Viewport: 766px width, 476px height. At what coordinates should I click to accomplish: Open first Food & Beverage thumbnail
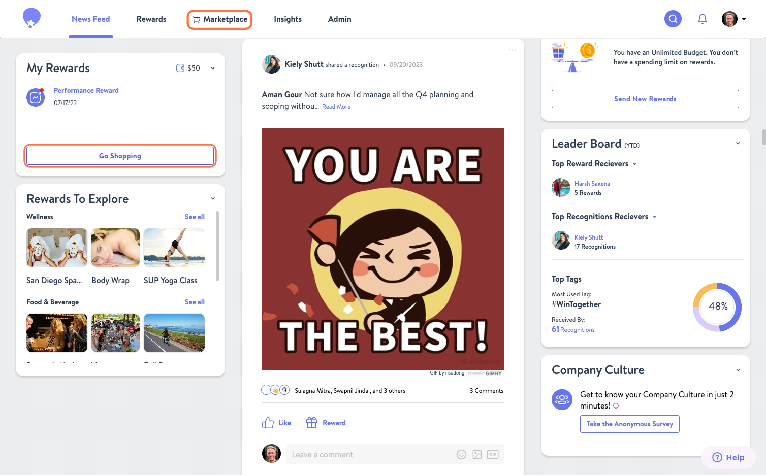click(x=57, y=333)
